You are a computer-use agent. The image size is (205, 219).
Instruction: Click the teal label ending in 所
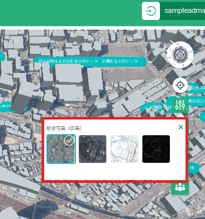click(x=193, y=168)
